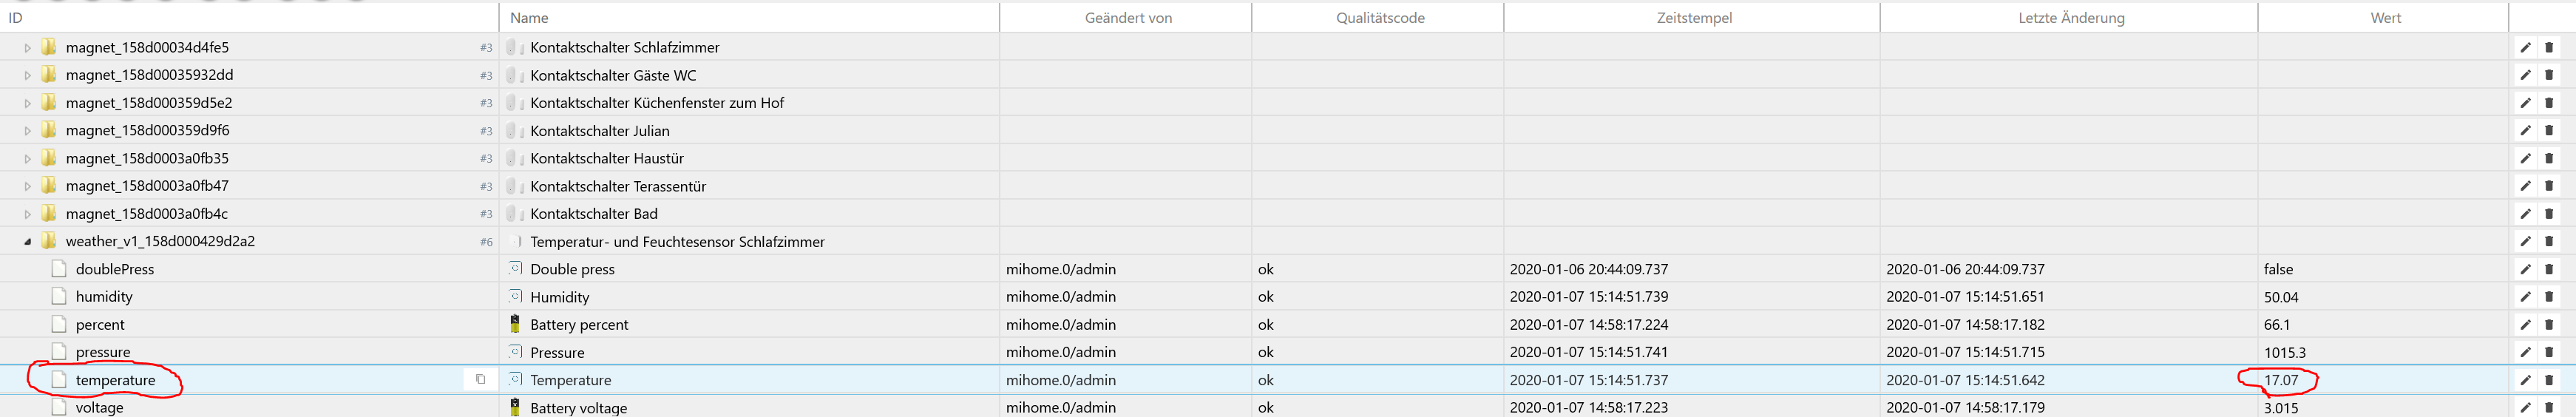Delete the doublePress state
The width and height of the screenshot is (2576, 417).
pos(2549,269)
